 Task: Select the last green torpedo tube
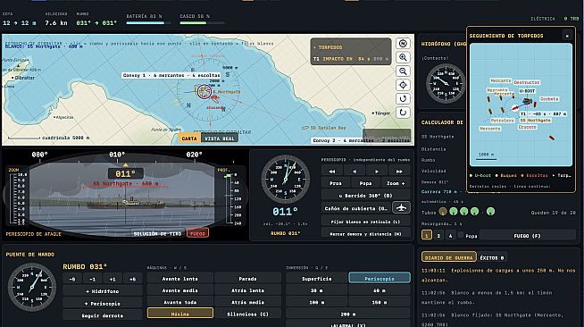490,212
